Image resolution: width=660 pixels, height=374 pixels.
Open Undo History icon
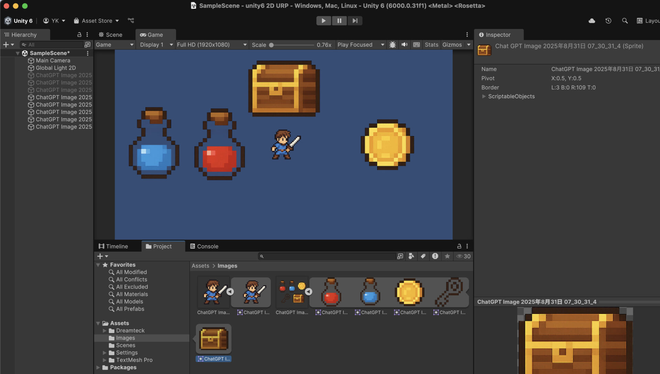click(608, 21)
